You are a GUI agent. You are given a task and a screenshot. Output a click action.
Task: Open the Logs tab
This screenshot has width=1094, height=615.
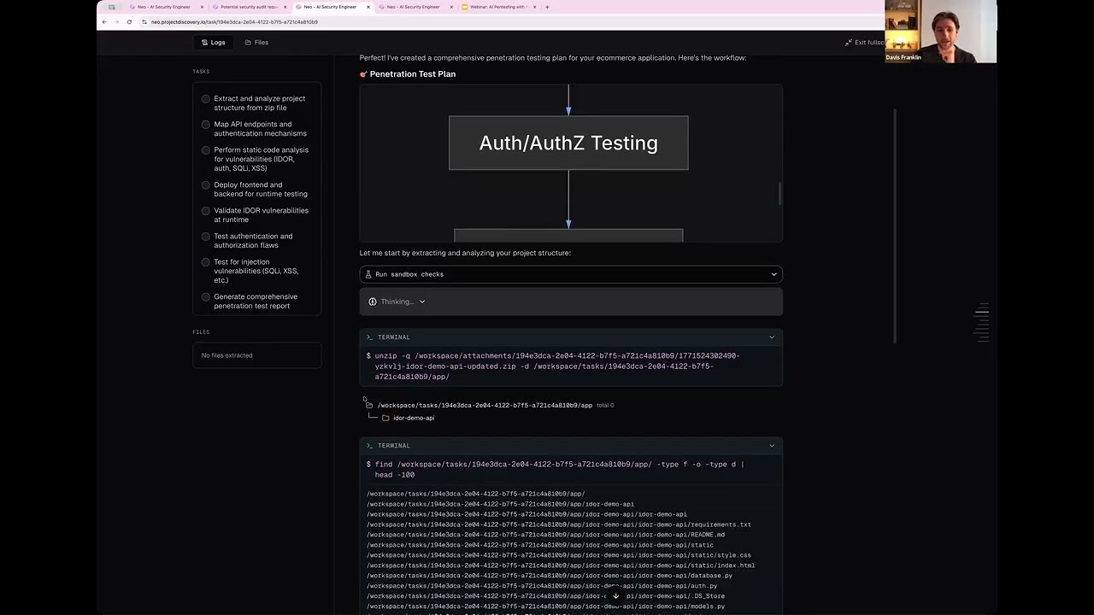tap(213, 43)
